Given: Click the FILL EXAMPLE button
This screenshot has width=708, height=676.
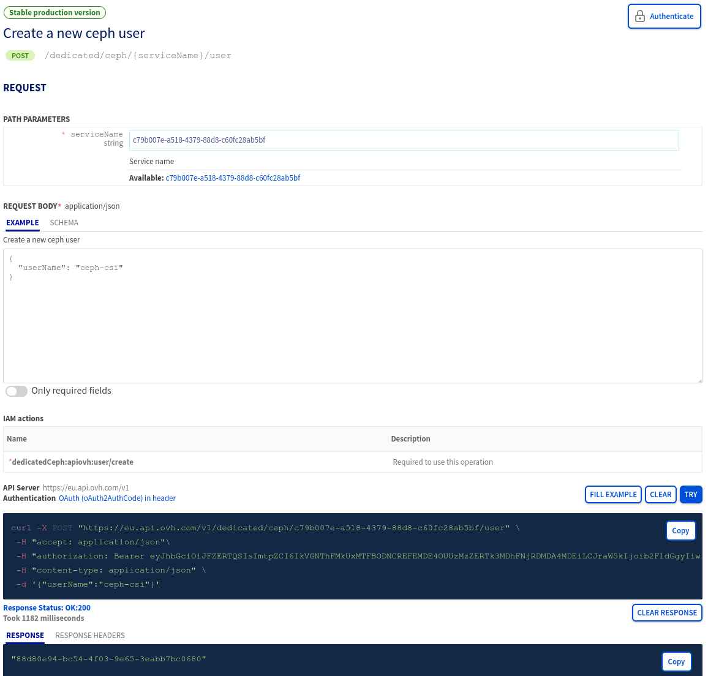Looking at the screenshot, I should point(613,494).
